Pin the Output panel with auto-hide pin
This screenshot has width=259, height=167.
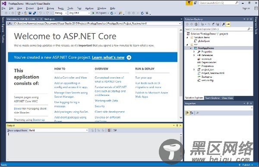[x=177, y=126]
